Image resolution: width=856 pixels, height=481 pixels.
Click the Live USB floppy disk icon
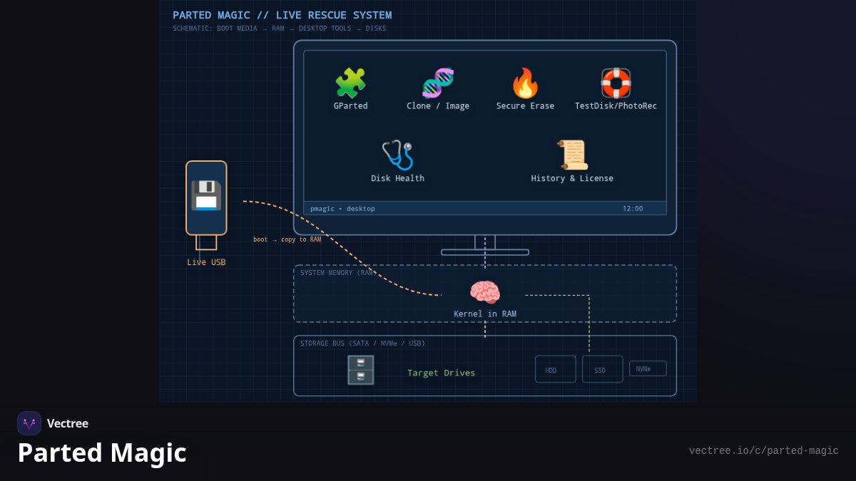pyautogui.click(x=206, y=196)
